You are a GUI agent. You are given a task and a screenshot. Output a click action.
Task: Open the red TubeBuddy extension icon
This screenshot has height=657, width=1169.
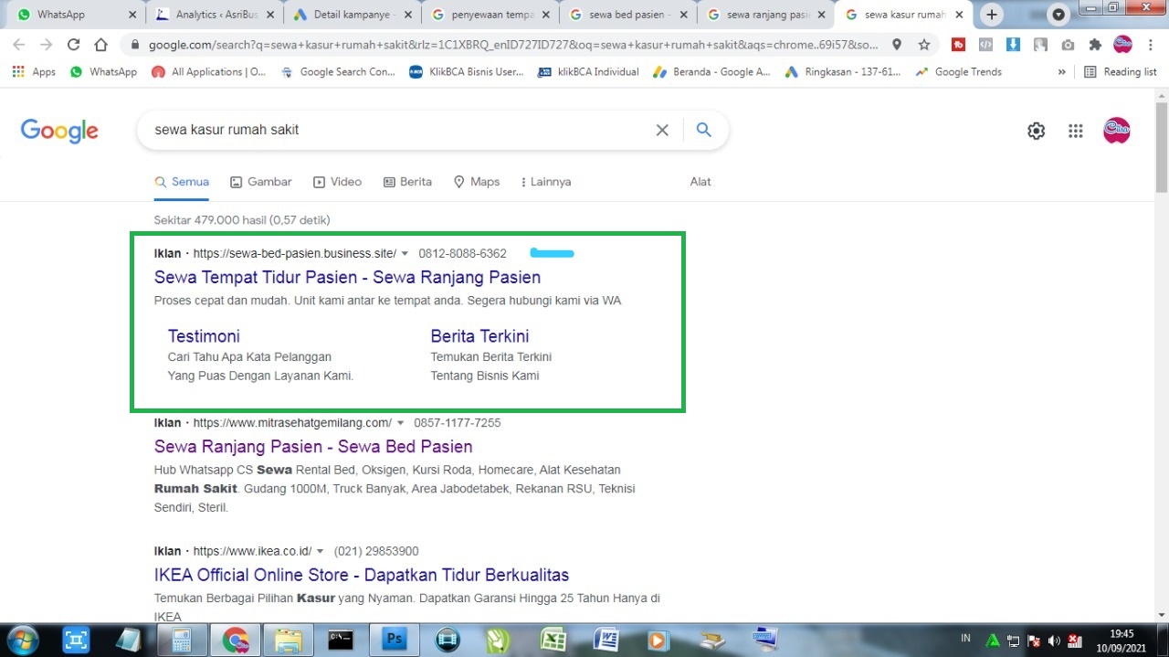[958, 45]
